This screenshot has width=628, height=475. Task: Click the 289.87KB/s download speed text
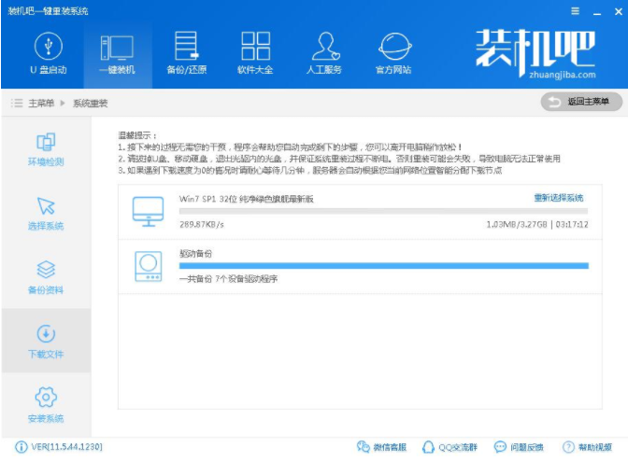(x=202, y=224)
